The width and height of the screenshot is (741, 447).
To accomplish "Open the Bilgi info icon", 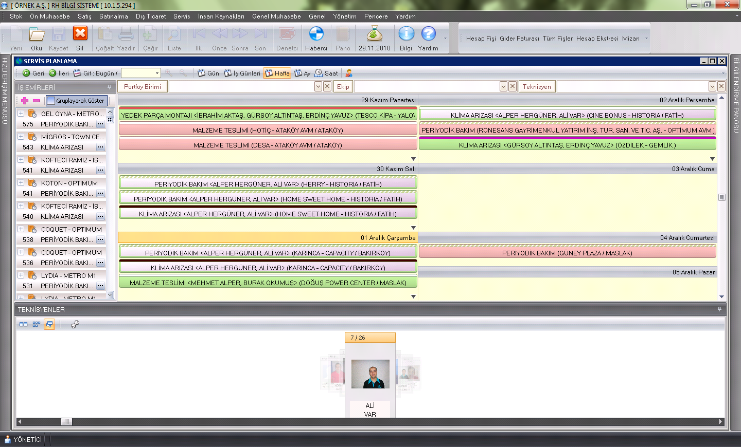I will point(406,34).
